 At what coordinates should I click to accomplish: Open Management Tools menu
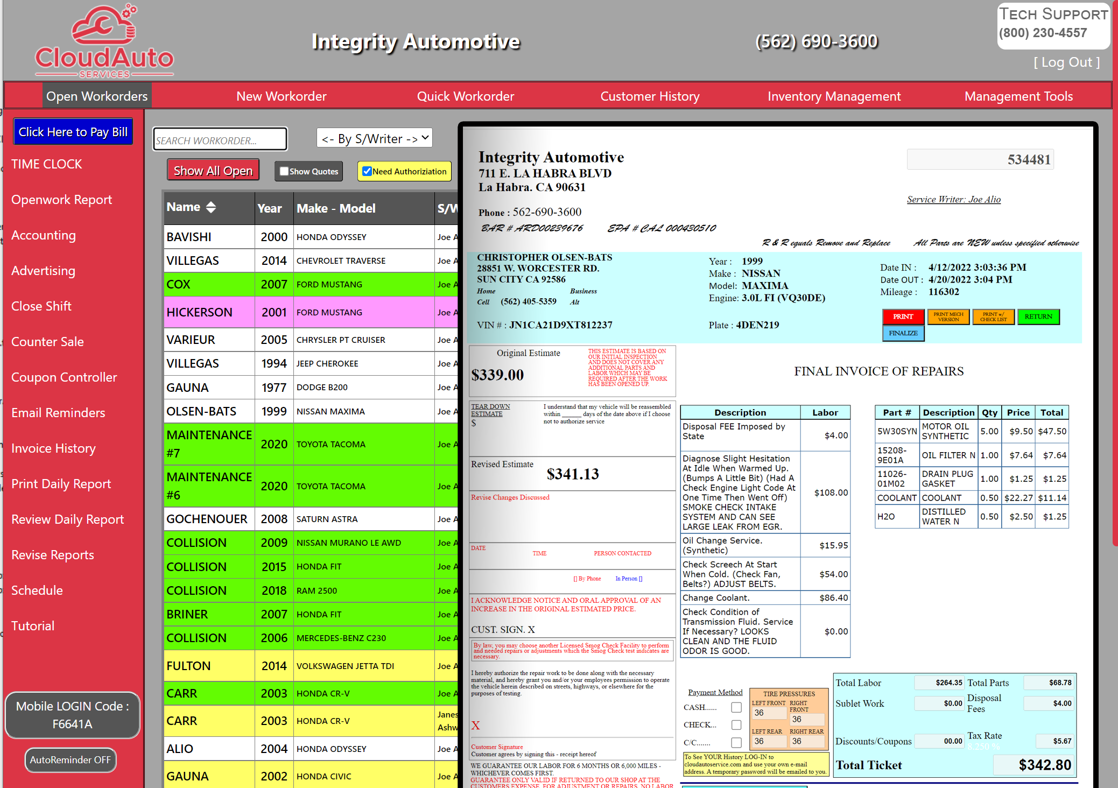1018,96
